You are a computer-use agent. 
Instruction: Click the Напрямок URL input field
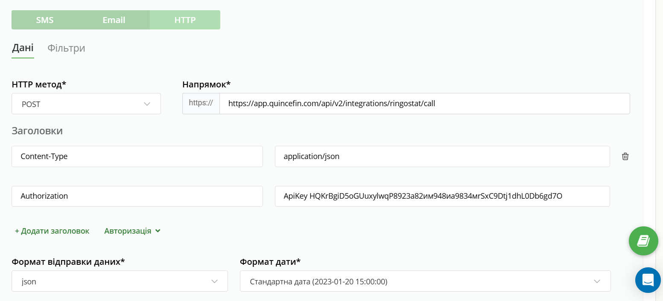pos(424,104)
